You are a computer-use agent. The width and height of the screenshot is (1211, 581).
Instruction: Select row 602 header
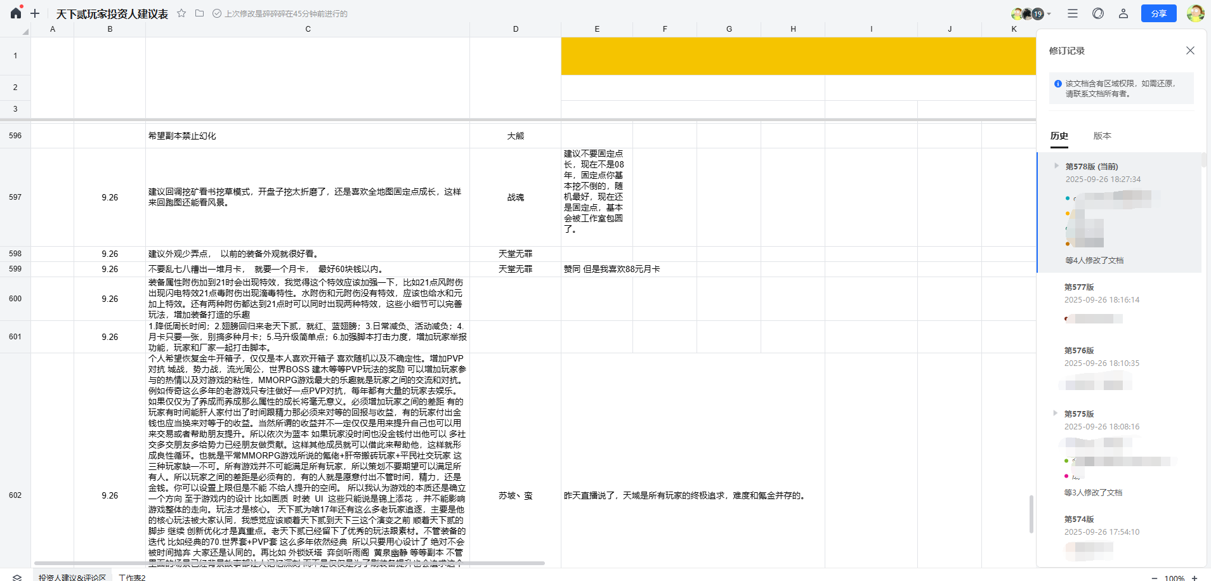point(15,495)
